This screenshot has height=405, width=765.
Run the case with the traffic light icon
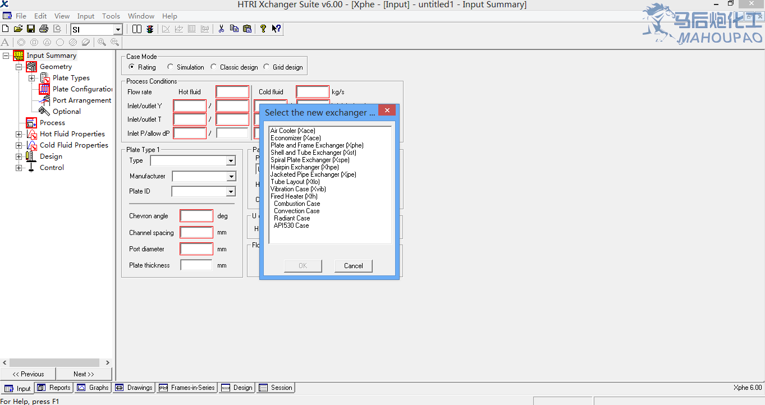(150, 29)
